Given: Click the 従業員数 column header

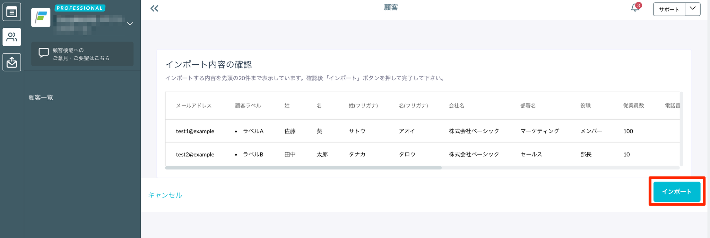Looking at the screenshot, I should [x=634, y=106].
